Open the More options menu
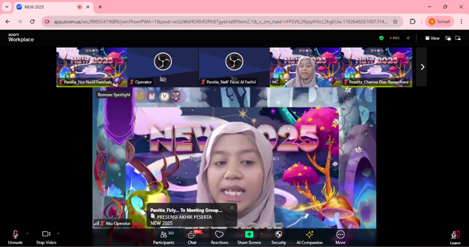469x247 pixels. coord(340,237)
